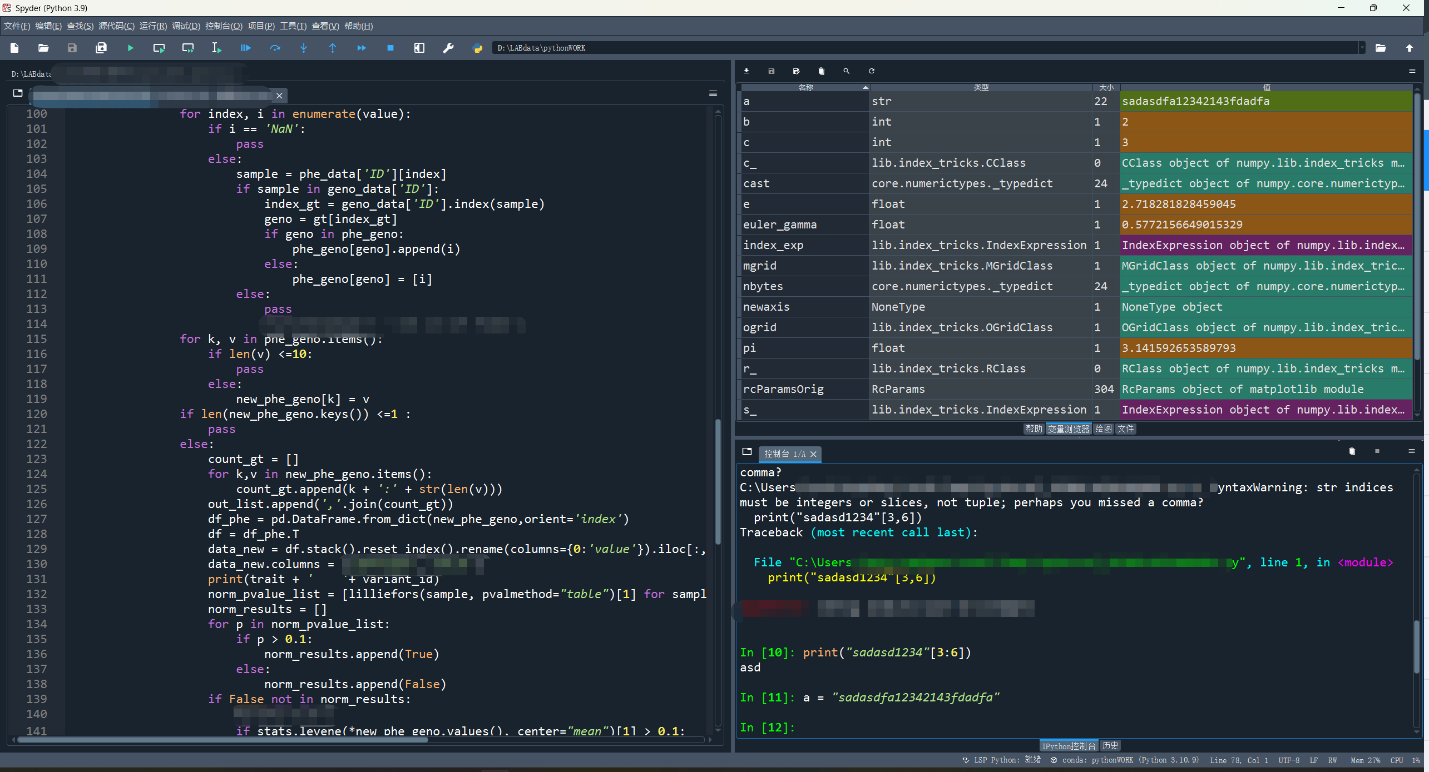The width and height of the screenshot is (1429, 772).
Task: Close the open editor file tab
Action: tap(279, 96)
